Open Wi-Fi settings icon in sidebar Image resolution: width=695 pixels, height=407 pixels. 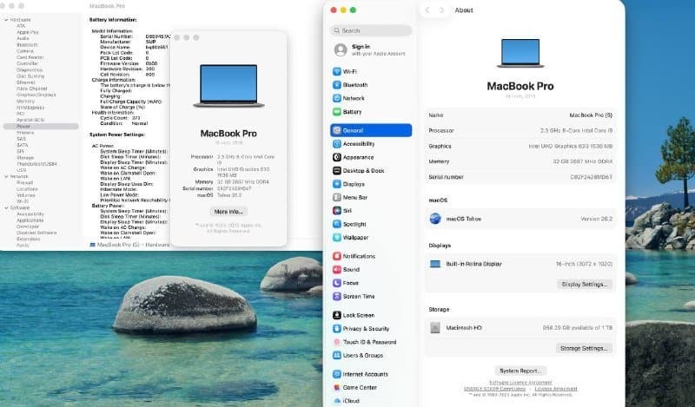(337, 71)
